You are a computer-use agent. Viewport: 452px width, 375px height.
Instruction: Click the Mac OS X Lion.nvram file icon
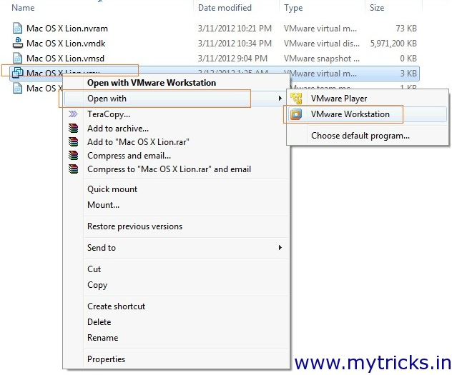[18, 28]
